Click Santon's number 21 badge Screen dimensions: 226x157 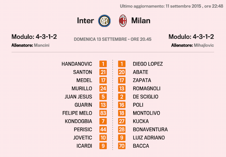(x=103, y=72)
